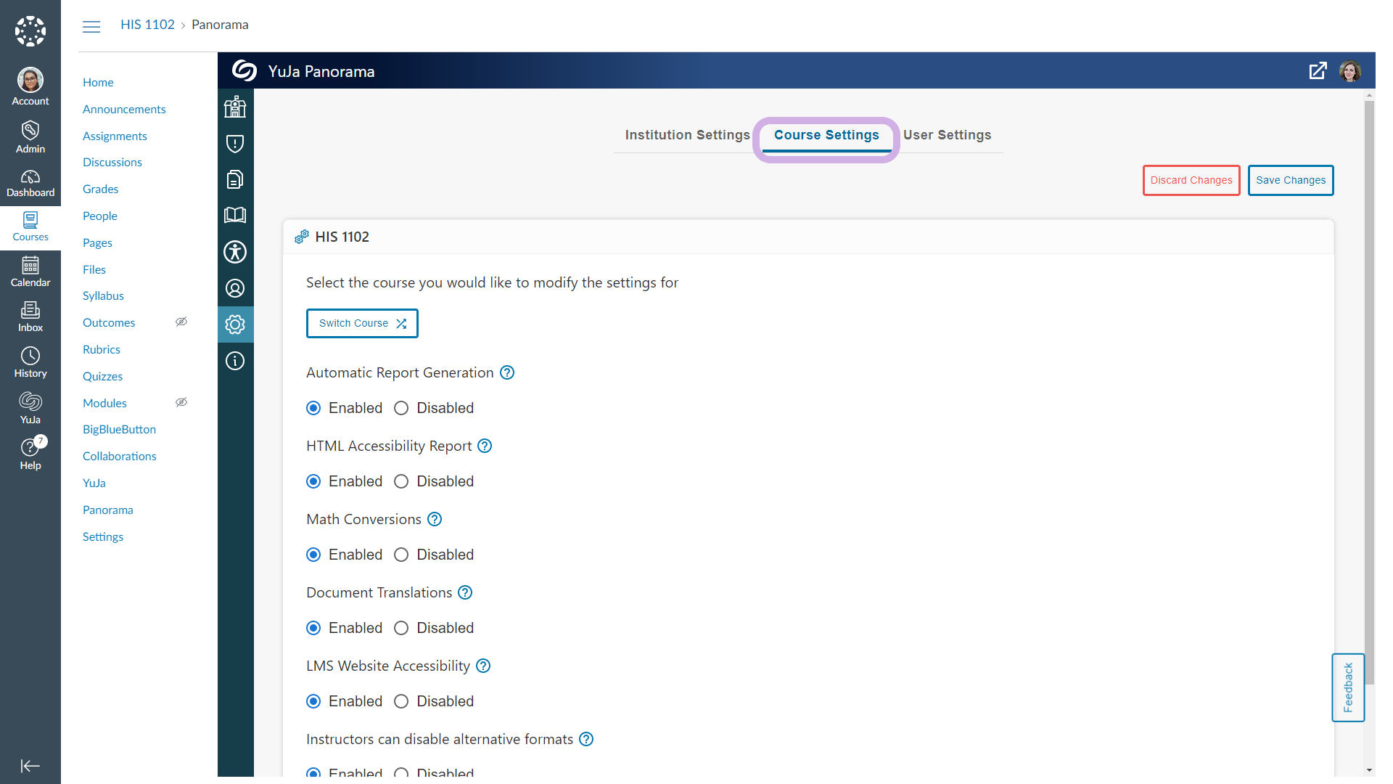Viewport: 1393px width, 784px height.
Task: Open the Courses icon in global navigation
Action: tap(30, 227)
